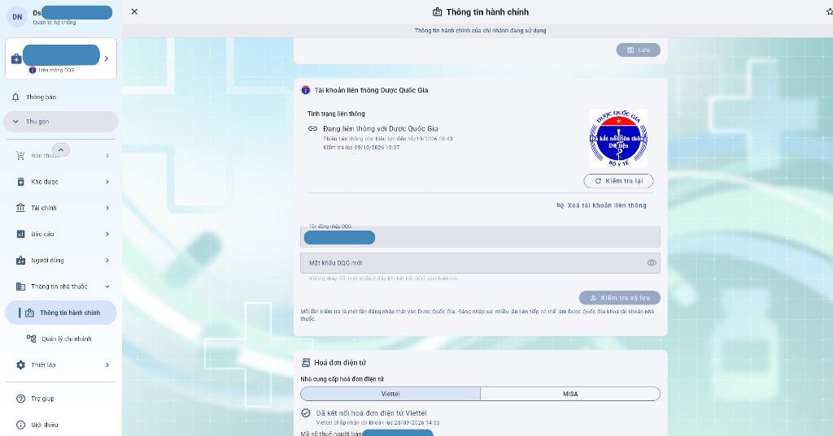833x436 pixels.
Task: Expand the Người dùng menu chevron
Action: (107, 261)
